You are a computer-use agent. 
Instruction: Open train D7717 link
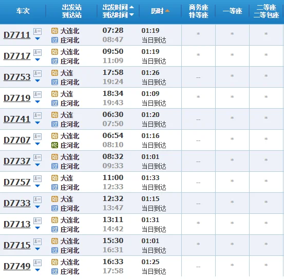click(x=17, y=56)
